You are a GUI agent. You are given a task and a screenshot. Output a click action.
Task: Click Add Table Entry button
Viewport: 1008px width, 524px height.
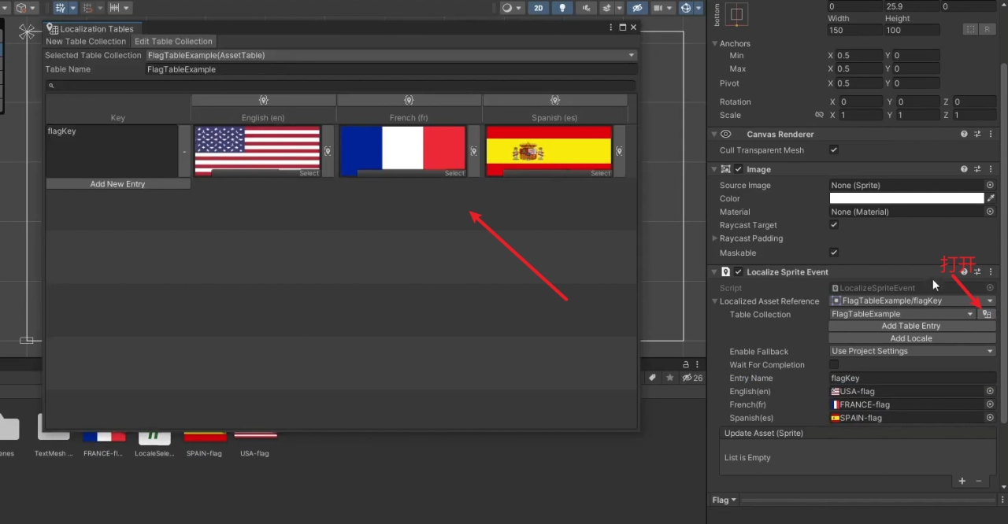[x=911, y=326]
